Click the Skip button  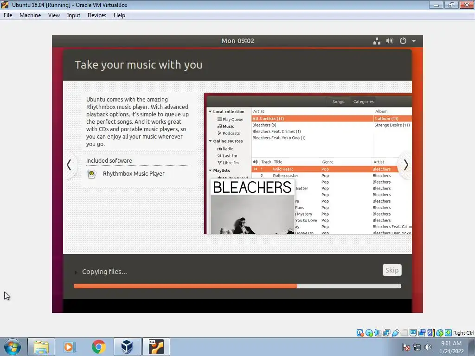click(392, 270)
